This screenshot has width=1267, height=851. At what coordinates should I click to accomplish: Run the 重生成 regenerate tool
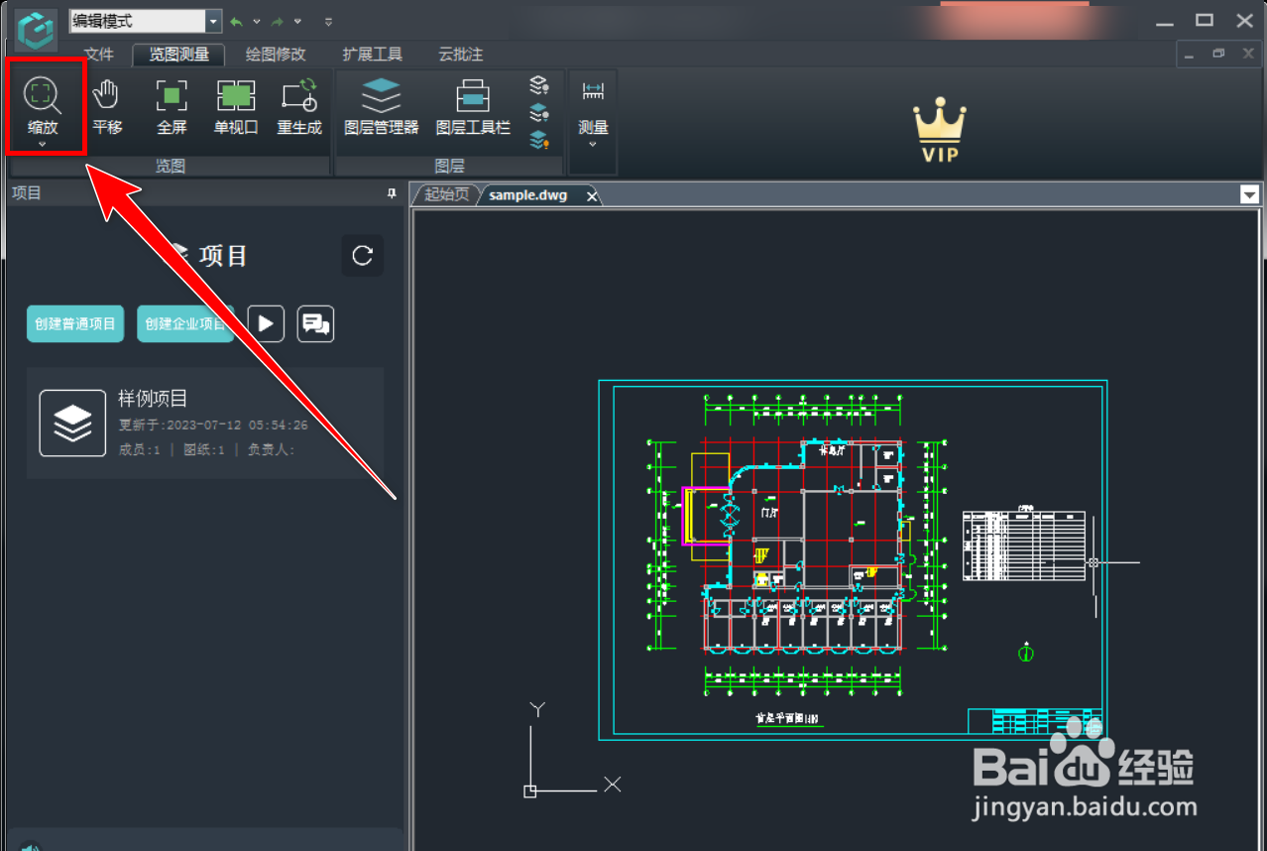coord(299,107)
